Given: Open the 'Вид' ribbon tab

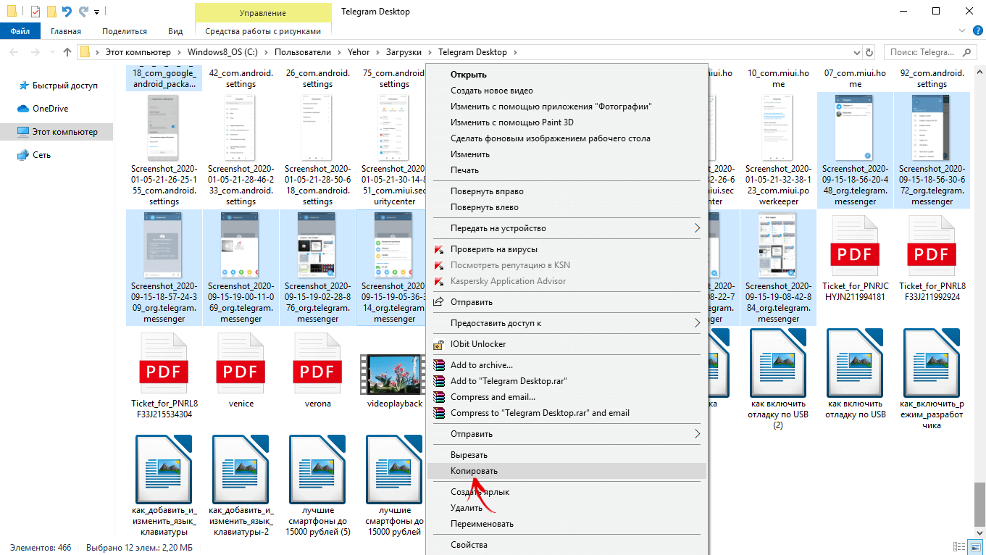Looking at the screenshot, I should [175, 31].
